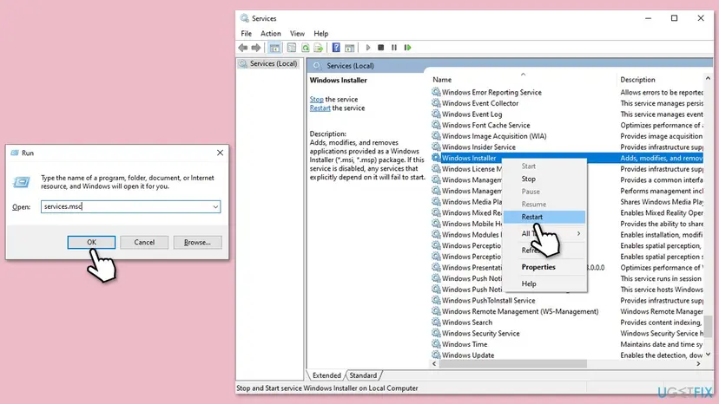Select Services (Local) in the console tree
Image resolution: width=719 pixels, height=404 pixels.
tap(268, 63)
